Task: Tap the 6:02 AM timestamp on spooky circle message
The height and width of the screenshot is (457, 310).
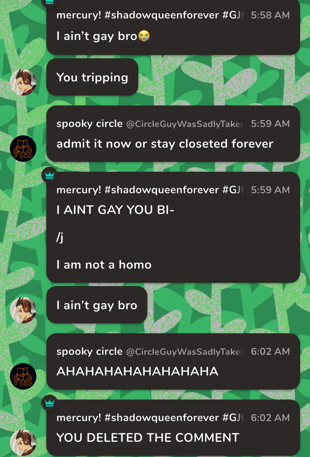Action: 270,351
